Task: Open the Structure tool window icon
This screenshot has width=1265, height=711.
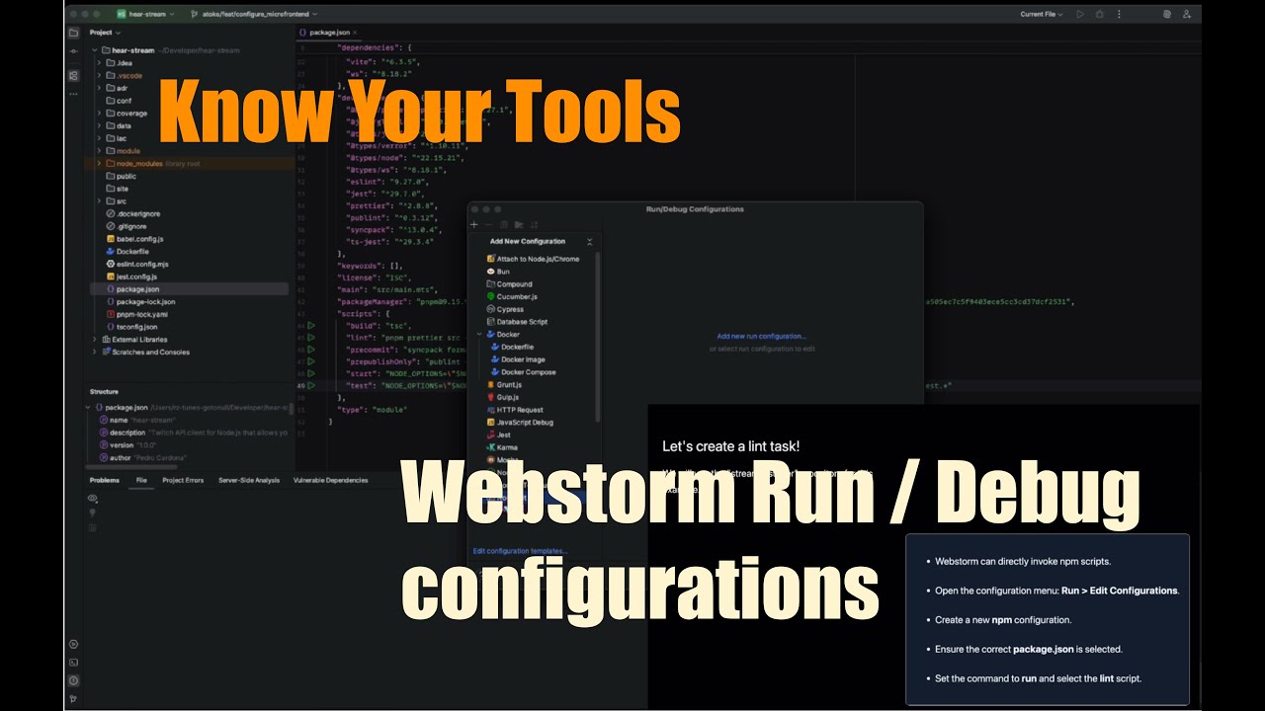Action: coord(73,75)
